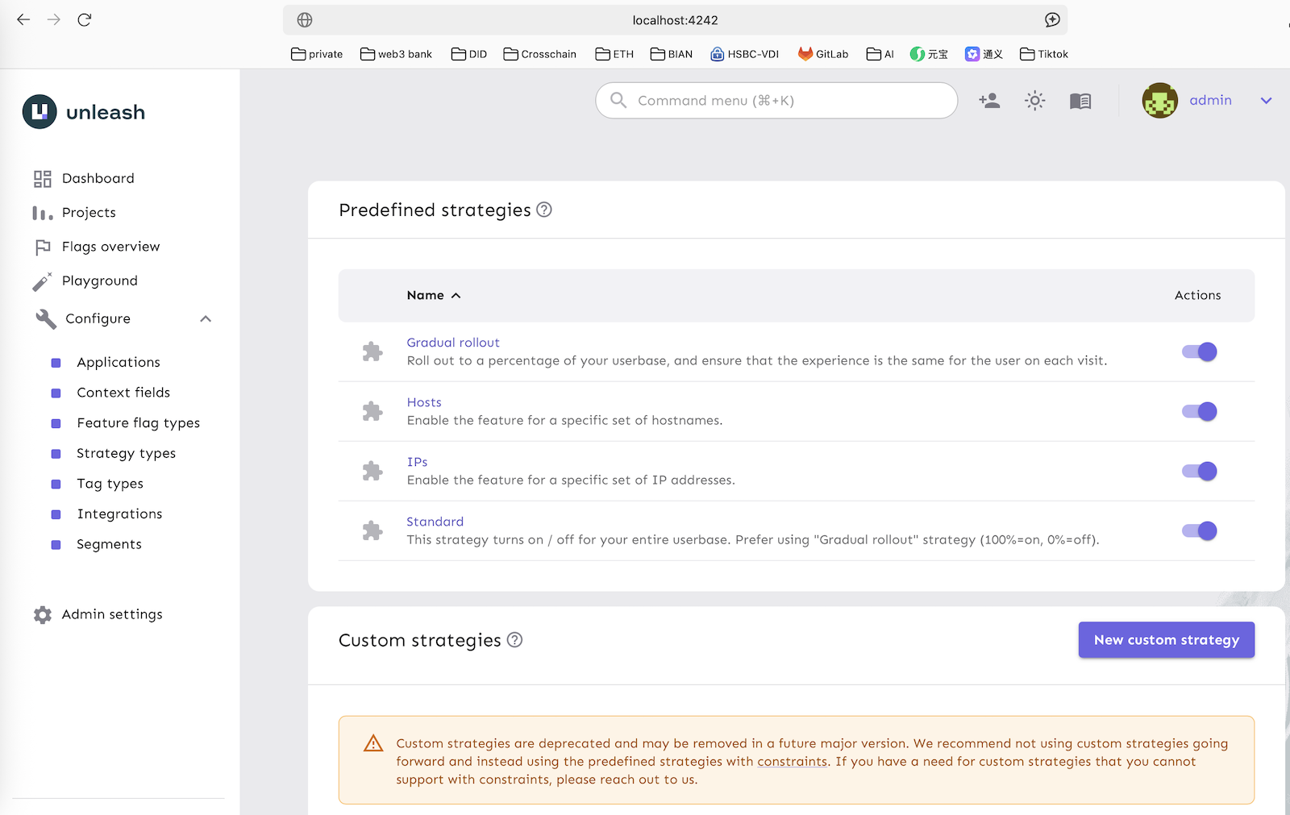This screenshot has width=1290, height=815.
Task: Open the admin user dropdown arrow
Action: [x=1266, y=101]
